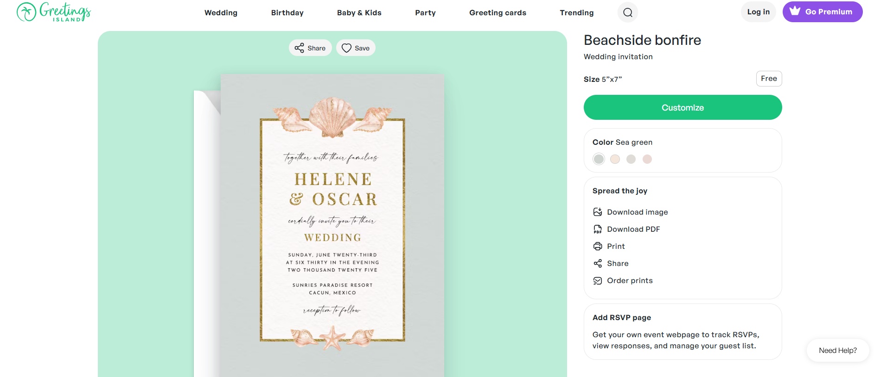Viewport: 874px width, 377px height.
Task: Click the Order prints icon
Action: coord(598,280)
